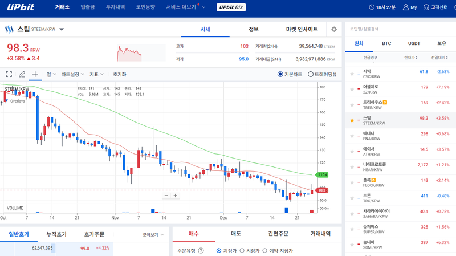
Task: Expand the STEEM/KRW market selector dropdown
Action: coord(62,29)
